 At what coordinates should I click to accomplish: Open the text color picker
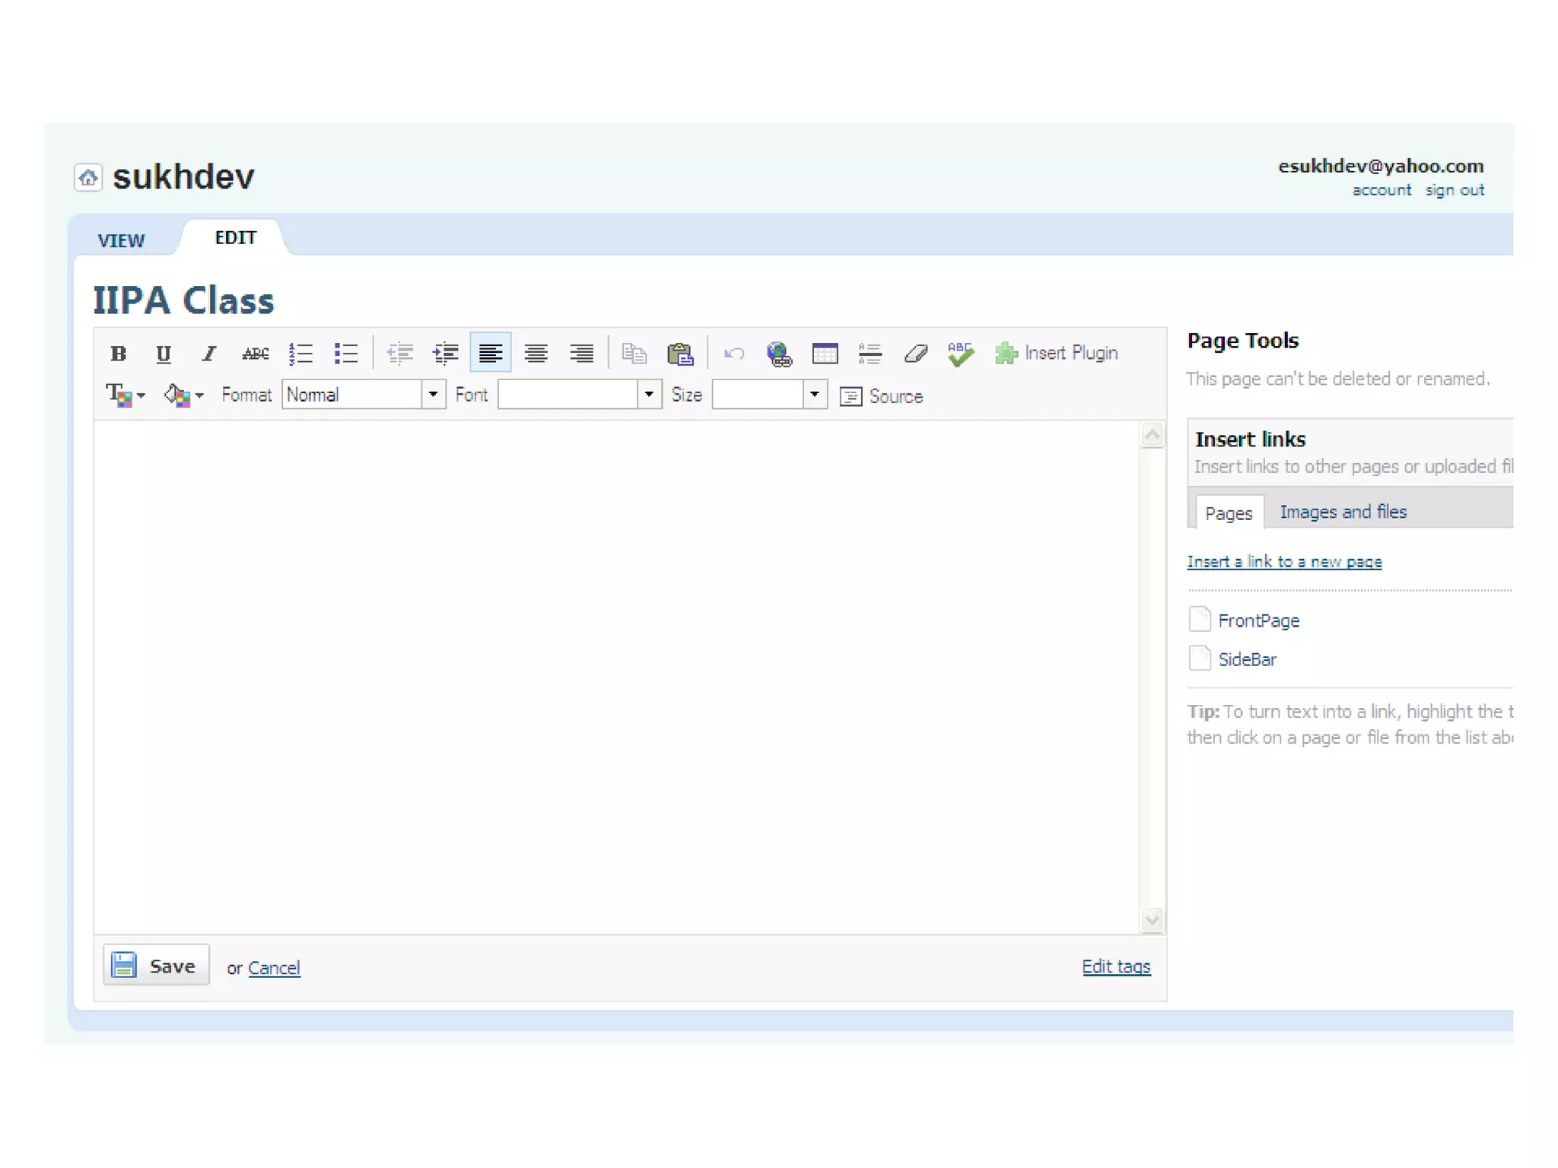pos(125,395)
